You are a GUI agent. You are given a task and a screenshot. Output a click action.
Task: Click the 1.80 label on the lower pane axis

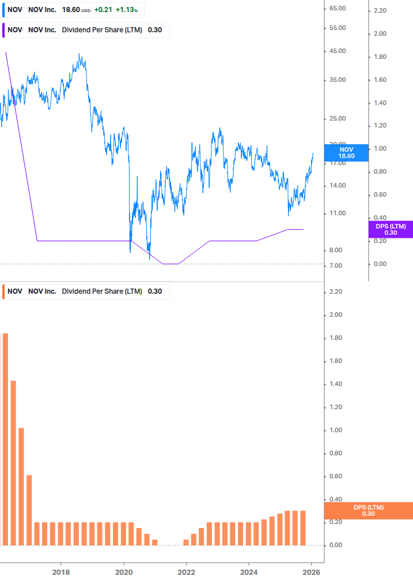[335, 338]
